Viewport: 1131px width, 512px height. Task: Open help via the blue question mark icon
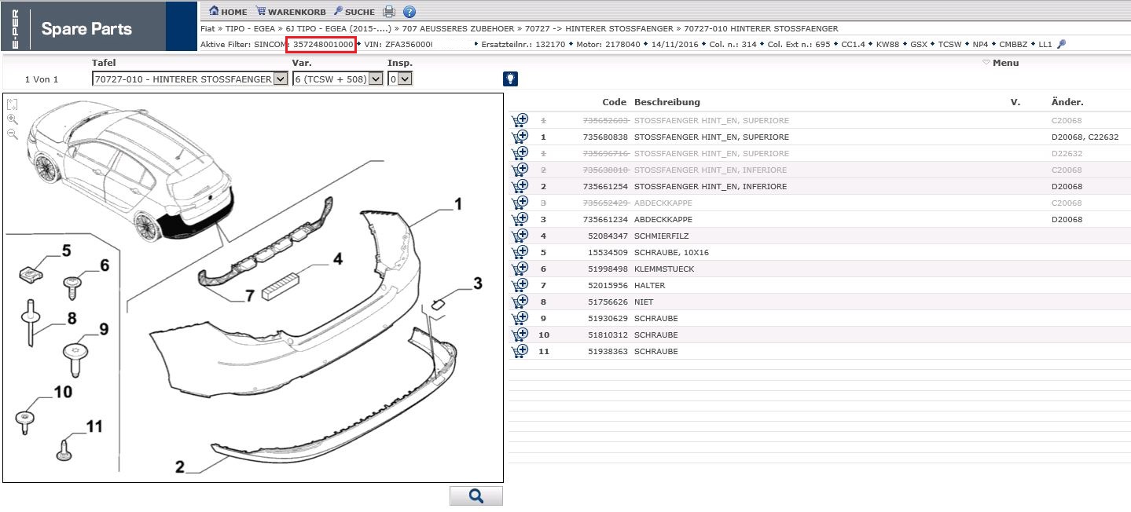tap(409, 12)
